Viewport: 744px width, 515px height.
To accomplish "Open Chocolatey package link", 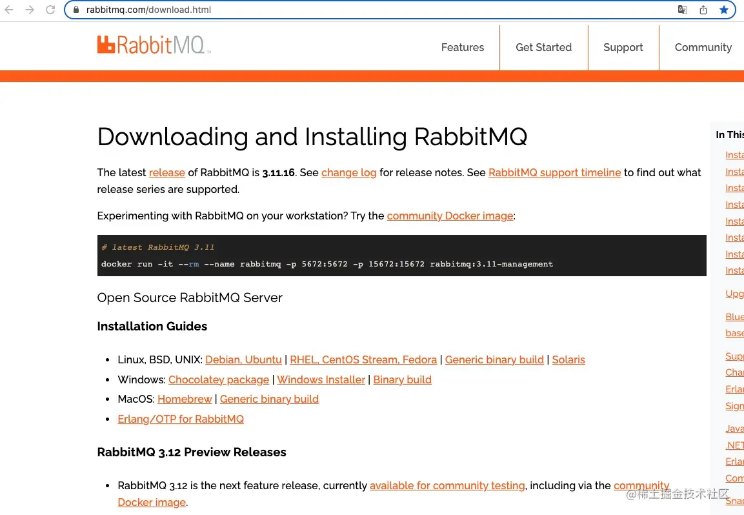I will (219, 379).
